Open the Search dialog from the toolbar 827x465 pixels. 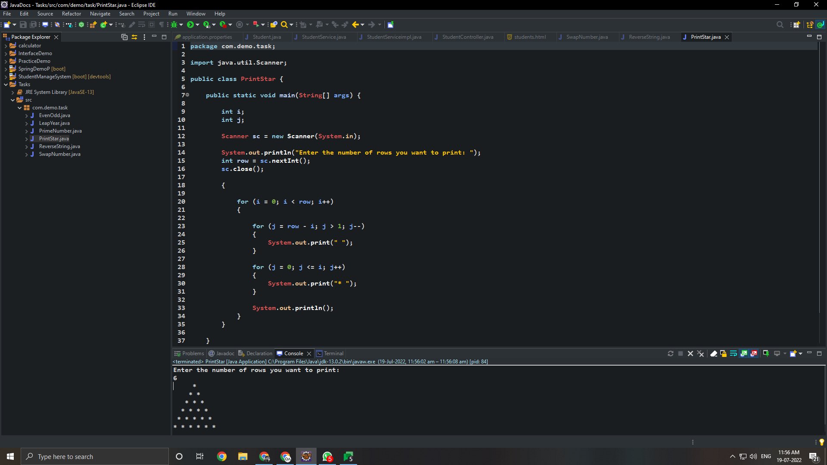[x=285, y=25]
